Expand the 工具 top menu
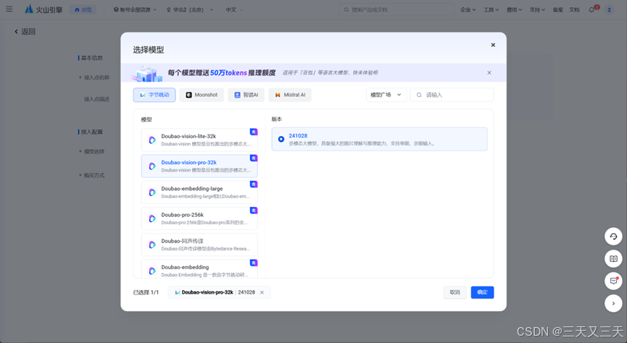This screenshot has height=343, width=627. (x=491, y=9)
